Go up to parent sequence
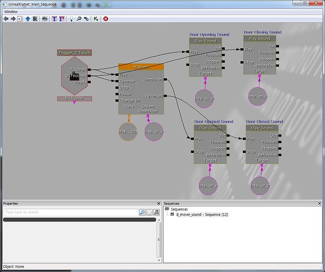This screenshot has height=272, width=325. 28,19
